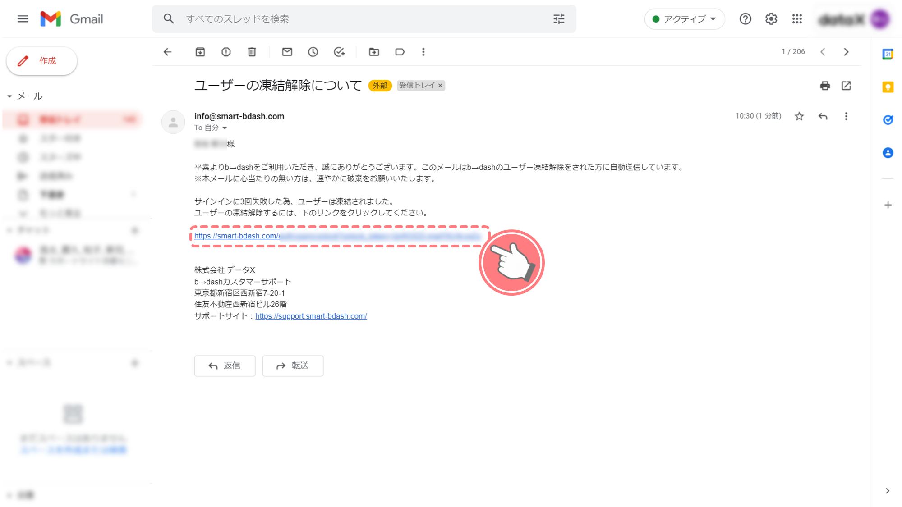Move the email to a folder

[x=374, y=52]
